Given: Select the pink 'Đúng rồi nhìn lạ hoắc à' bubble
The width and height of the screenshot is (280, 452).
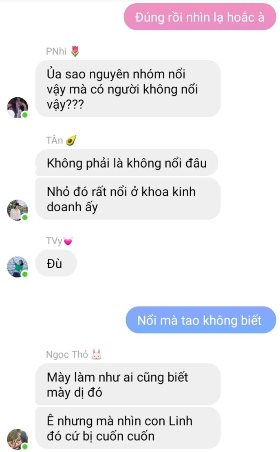Looking at the screenshot, I should [200, 17].
